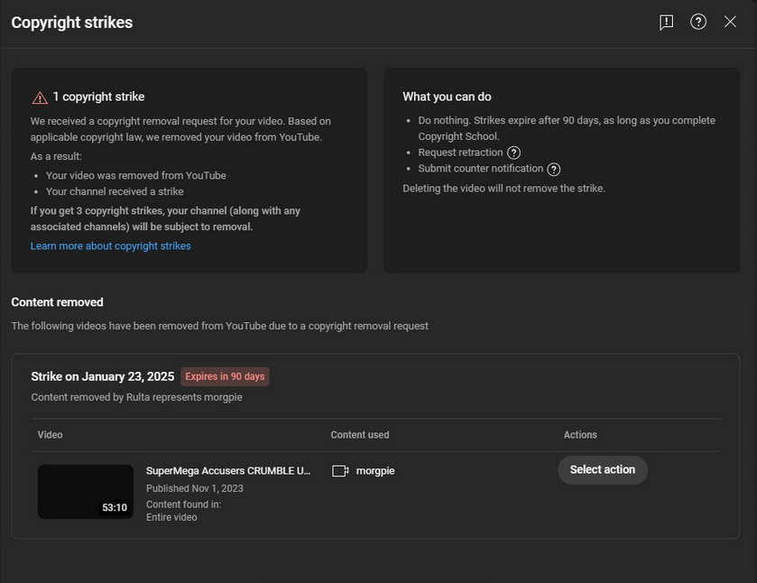The height and width of the screenshot is (583, 757).
Task: Click the red warning triangle icon
Action: [40, 98]
